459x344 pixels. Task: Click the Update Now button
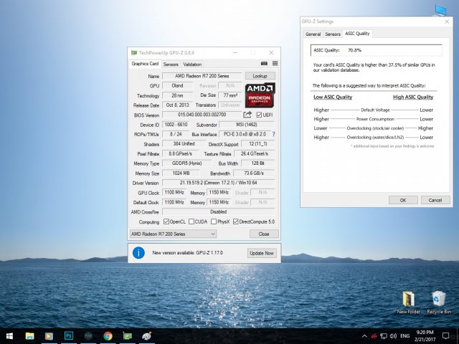[261, 253]
